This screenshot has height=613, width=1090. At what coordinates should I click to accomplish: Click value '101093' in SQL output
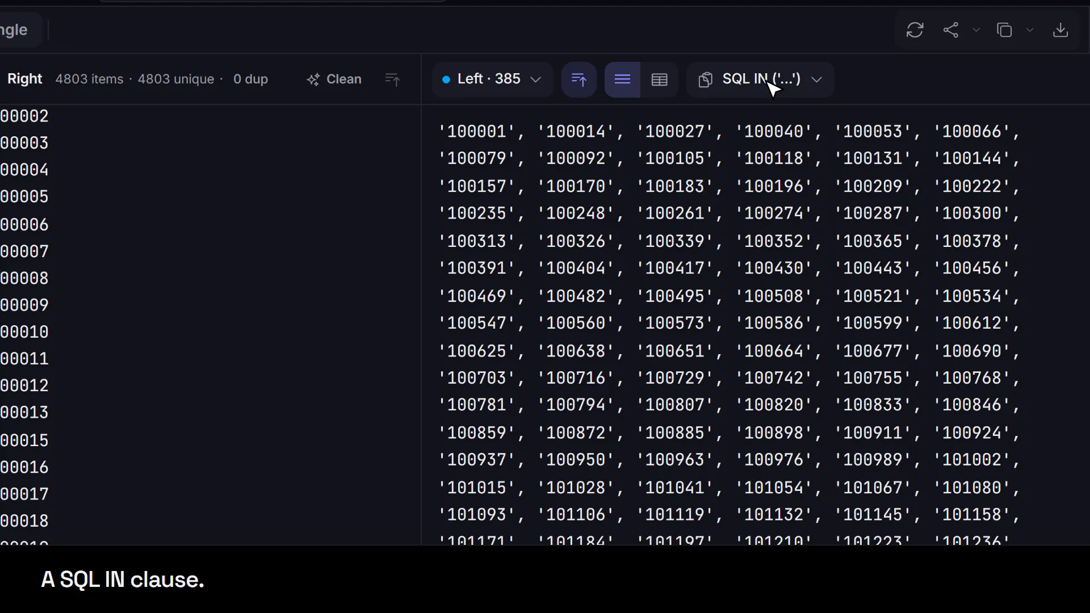coord(476,515)
